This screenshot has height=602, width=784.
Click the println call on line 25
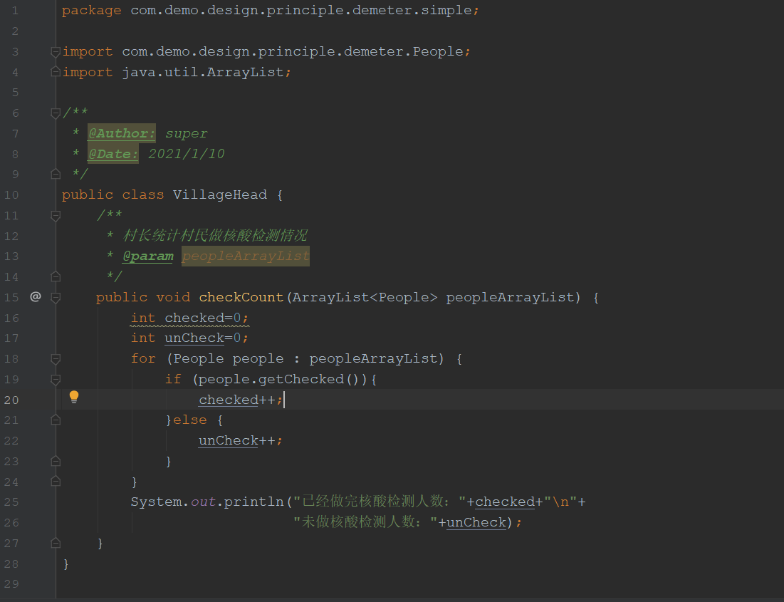click(x=254, y=502)
